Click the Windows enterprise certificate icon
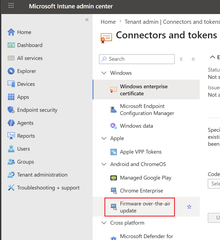220x240 pixels. (x=114, y=90)
